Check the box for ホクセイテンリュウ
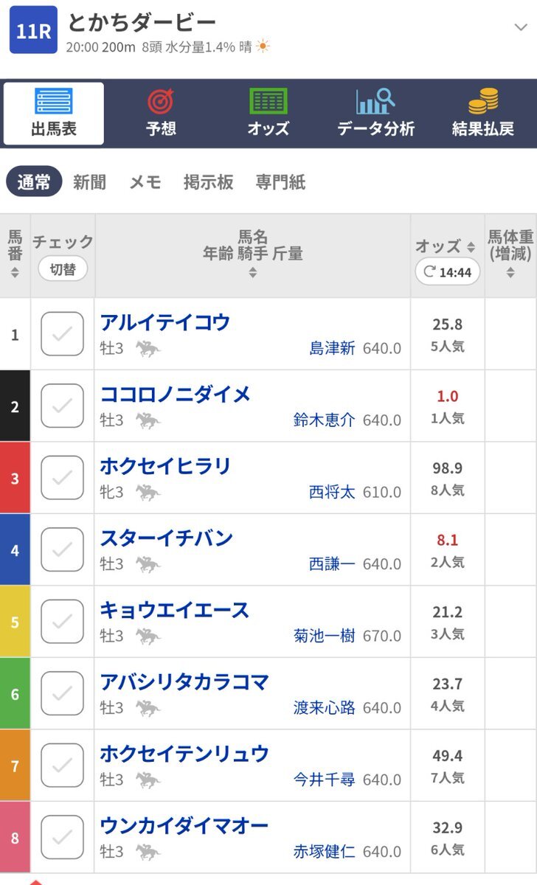537x885 pixels. [x=62, y=766]
